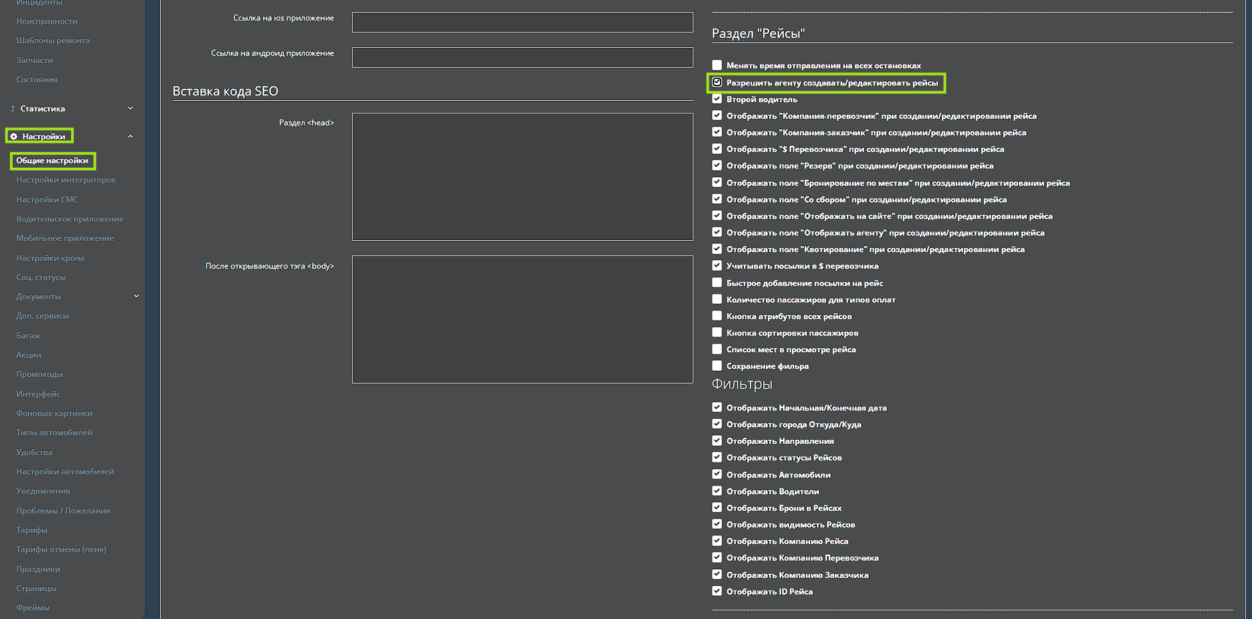1252x619 pixels.
Task: Open 'Настройки интеграторов' in sidebar
Action: coord(66,180)
